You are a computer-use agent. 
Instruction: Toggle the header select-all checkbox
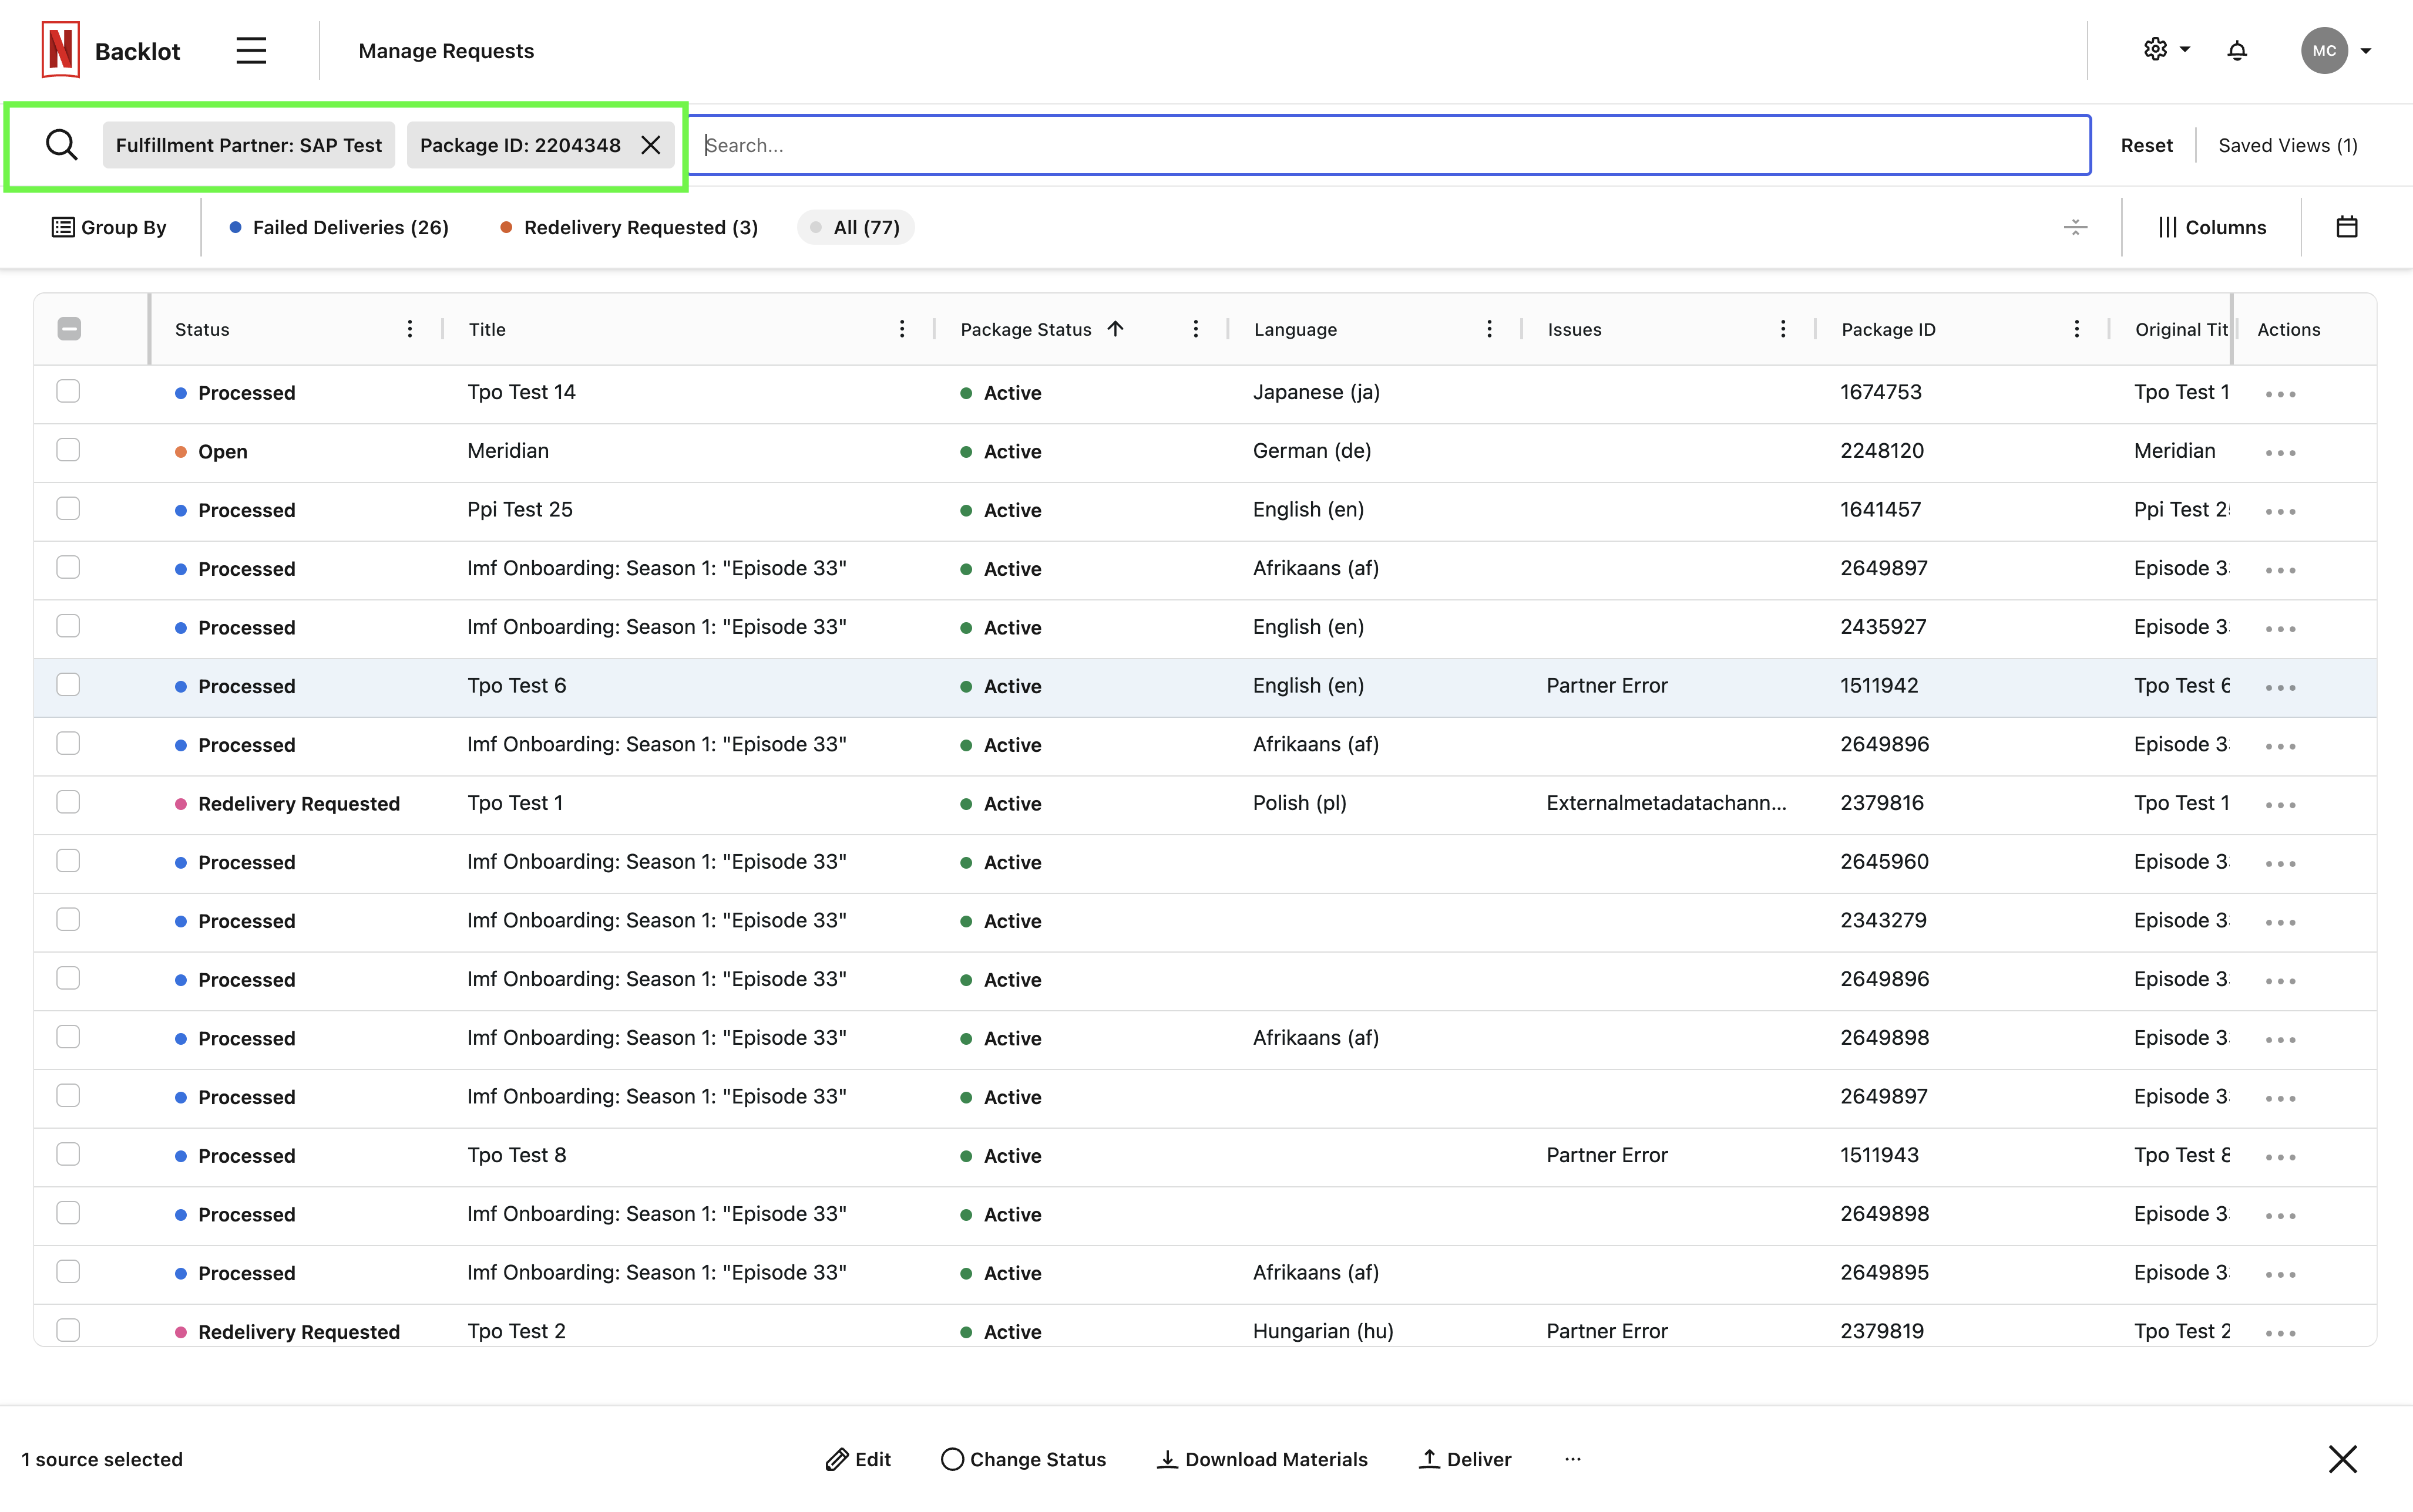[69, 329]
